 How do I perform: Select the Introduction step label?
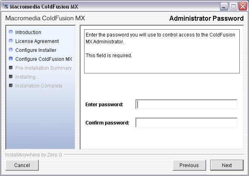pos(28,32)
